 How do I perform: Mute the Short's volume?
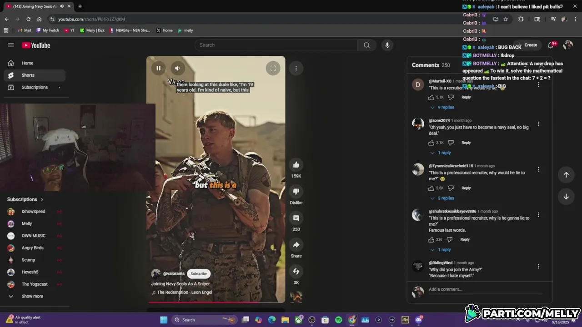coord(177,68)
